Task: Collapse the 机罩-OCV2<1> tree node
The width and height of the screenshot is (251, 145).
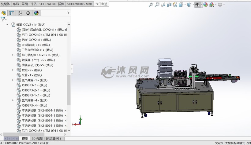Action: click(x=8, y=25)
